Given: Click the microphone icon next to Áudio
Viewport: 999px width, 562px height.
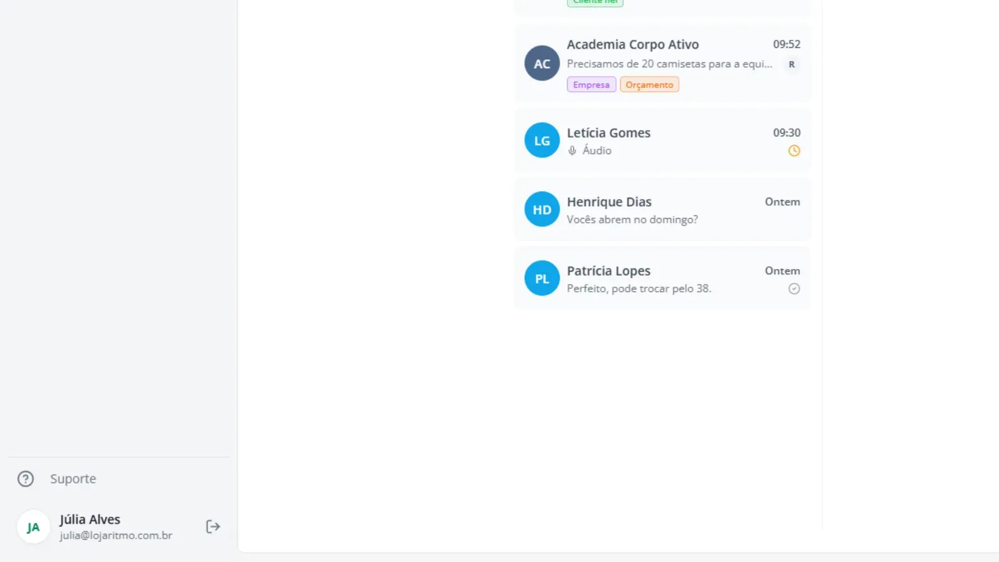Looking at the screenshot, I should pos(572,150).
